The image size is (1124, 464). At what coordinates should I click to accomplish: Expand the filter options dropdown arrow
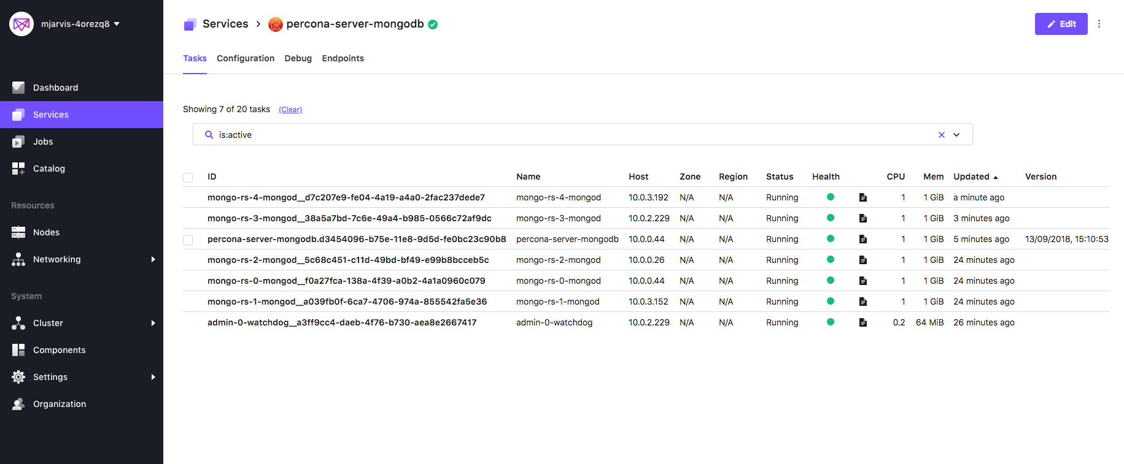tap(956, 135)
